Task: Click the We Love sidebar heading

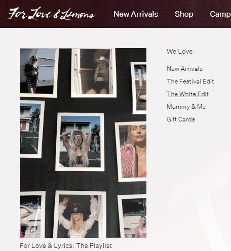Action: (x=179, y=52)
